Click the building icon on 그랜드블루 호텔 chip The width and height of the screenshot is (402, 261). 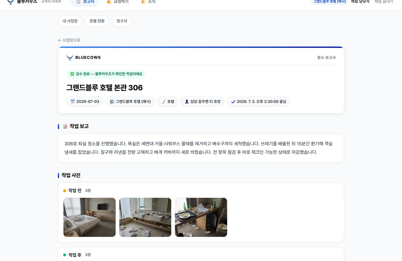[x=112, y=102]
